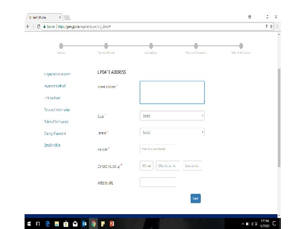305x229 pixels.
Task: Click the network icon in system tray
Action: click(252, 224)
